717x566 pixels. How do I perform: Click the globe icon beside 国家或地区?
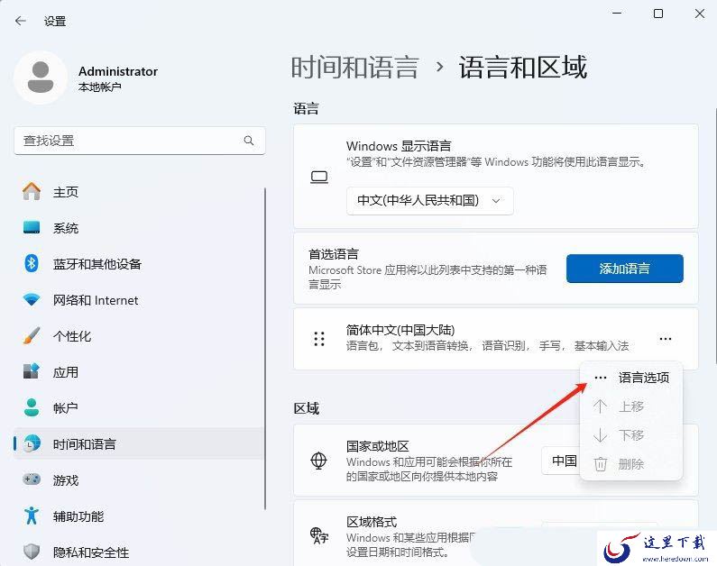pyautogui.click(x=318, y=461)
